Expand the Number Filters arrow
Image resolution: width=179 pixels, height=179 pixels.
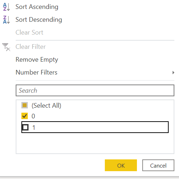[173, 72]
